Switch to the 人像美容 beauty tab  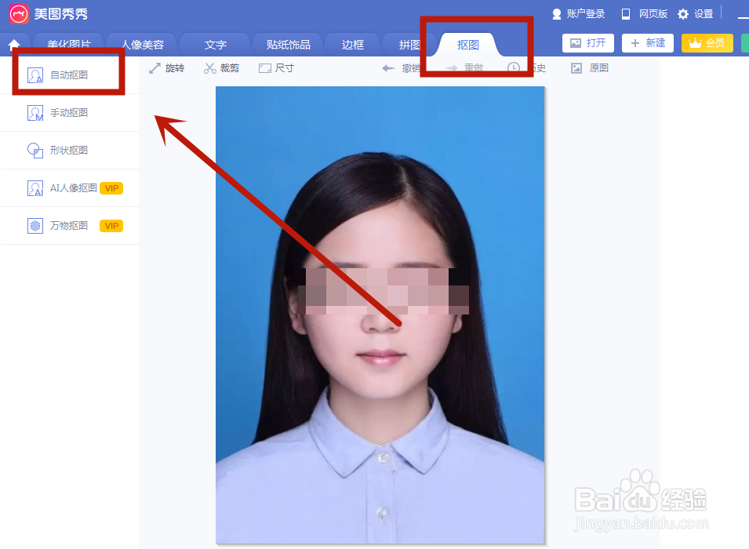coord(144,45)
